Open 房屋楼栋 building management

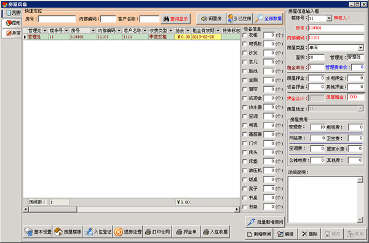[68, 232]
